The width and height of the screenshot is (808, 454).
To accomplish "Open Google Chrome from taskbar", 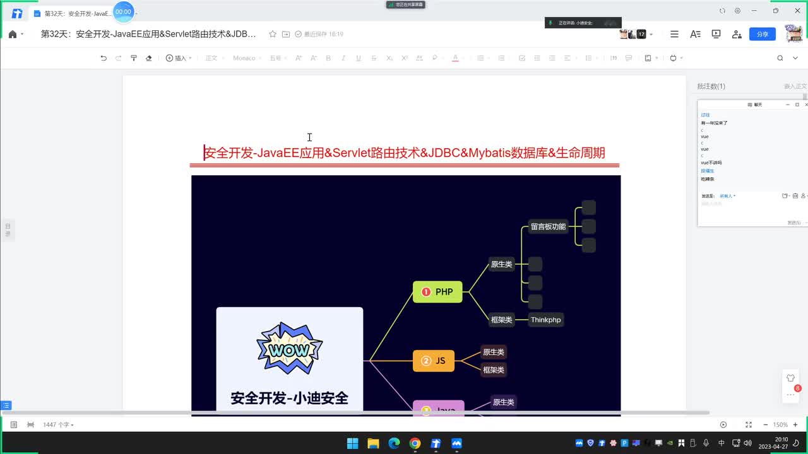I will point(415,443).
